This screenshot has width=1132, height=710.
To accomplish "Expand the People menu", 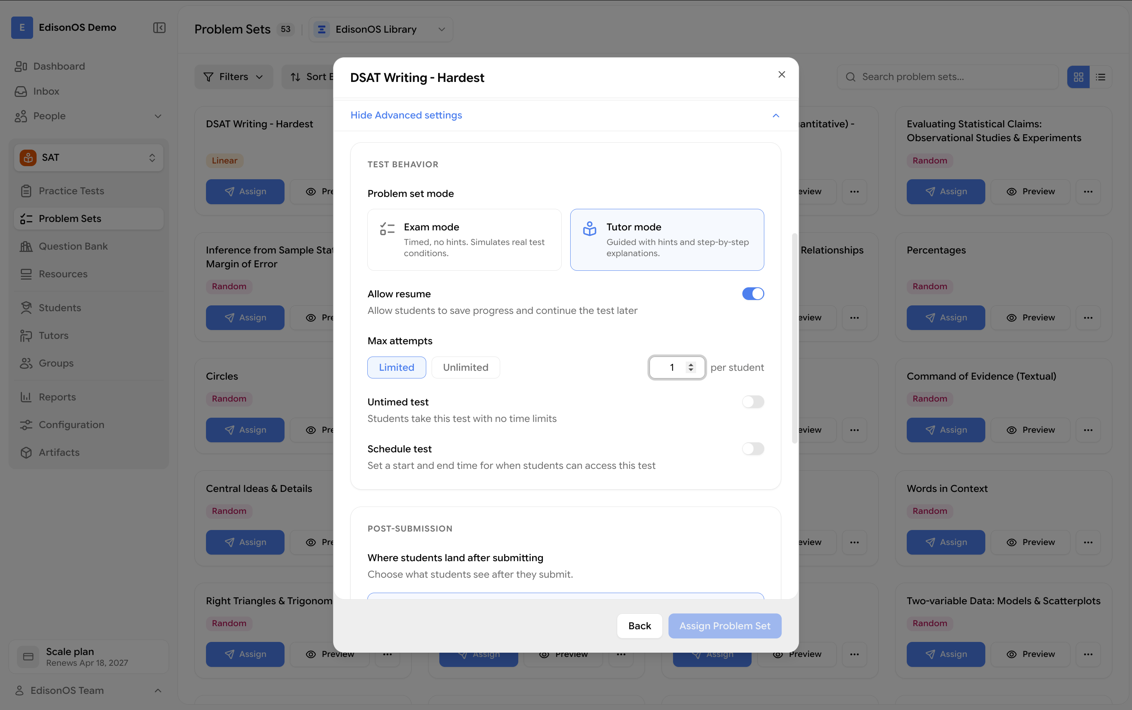I will (x=89, y=116).
